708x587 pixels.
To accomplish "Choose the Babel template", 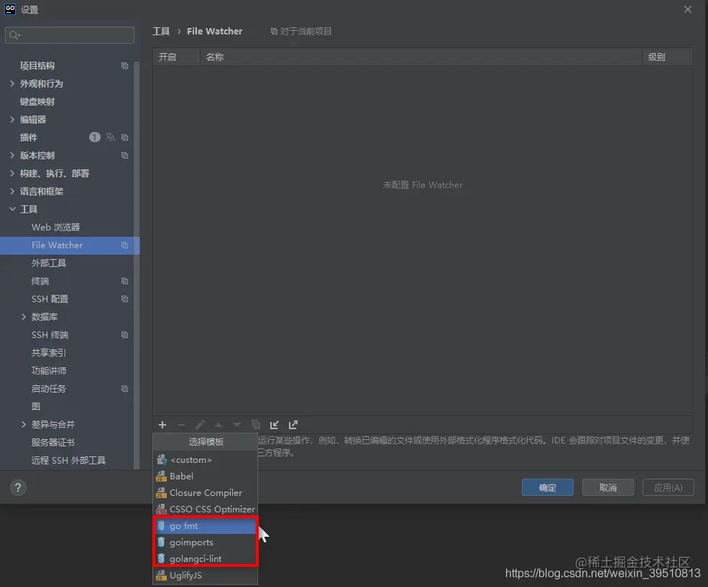I will (x=205, y=476).
